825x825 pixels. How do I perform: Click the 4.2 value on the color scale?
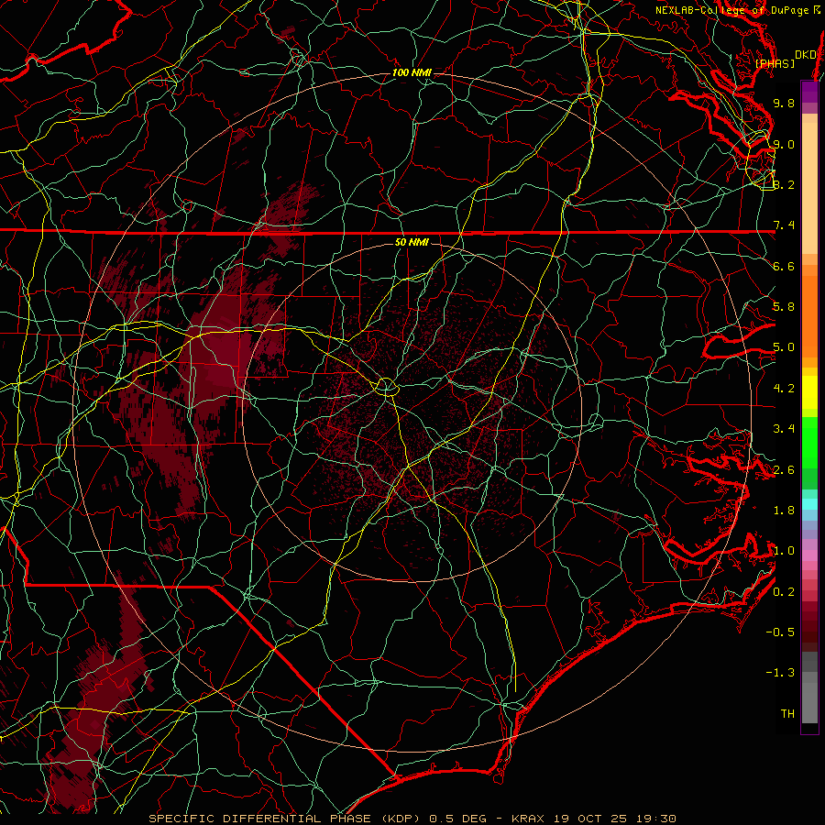(x=784, y=389)
